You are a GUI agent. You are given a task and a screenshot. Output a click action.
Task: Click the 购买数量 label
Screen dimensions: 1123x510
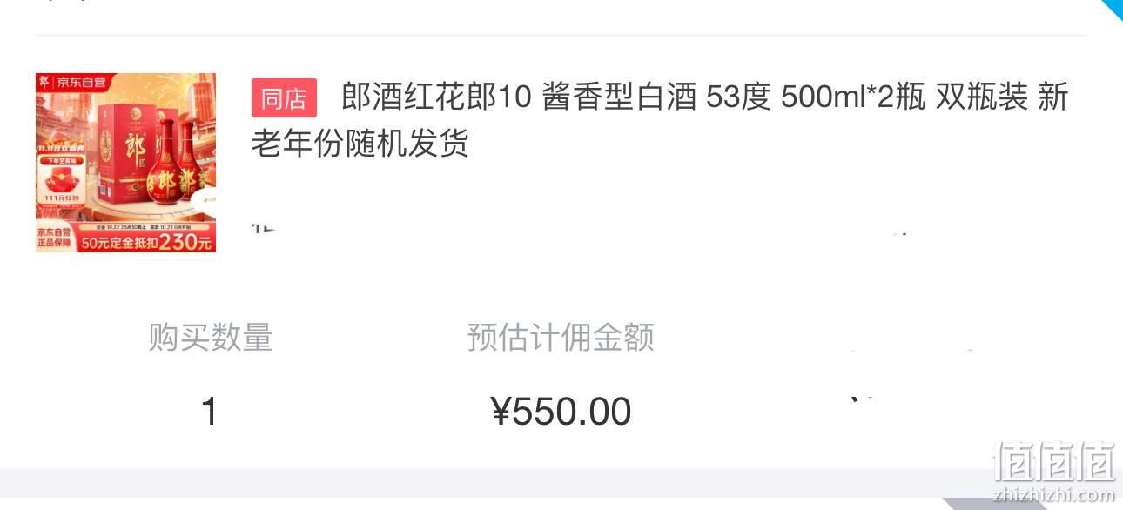tap(210, 337)
